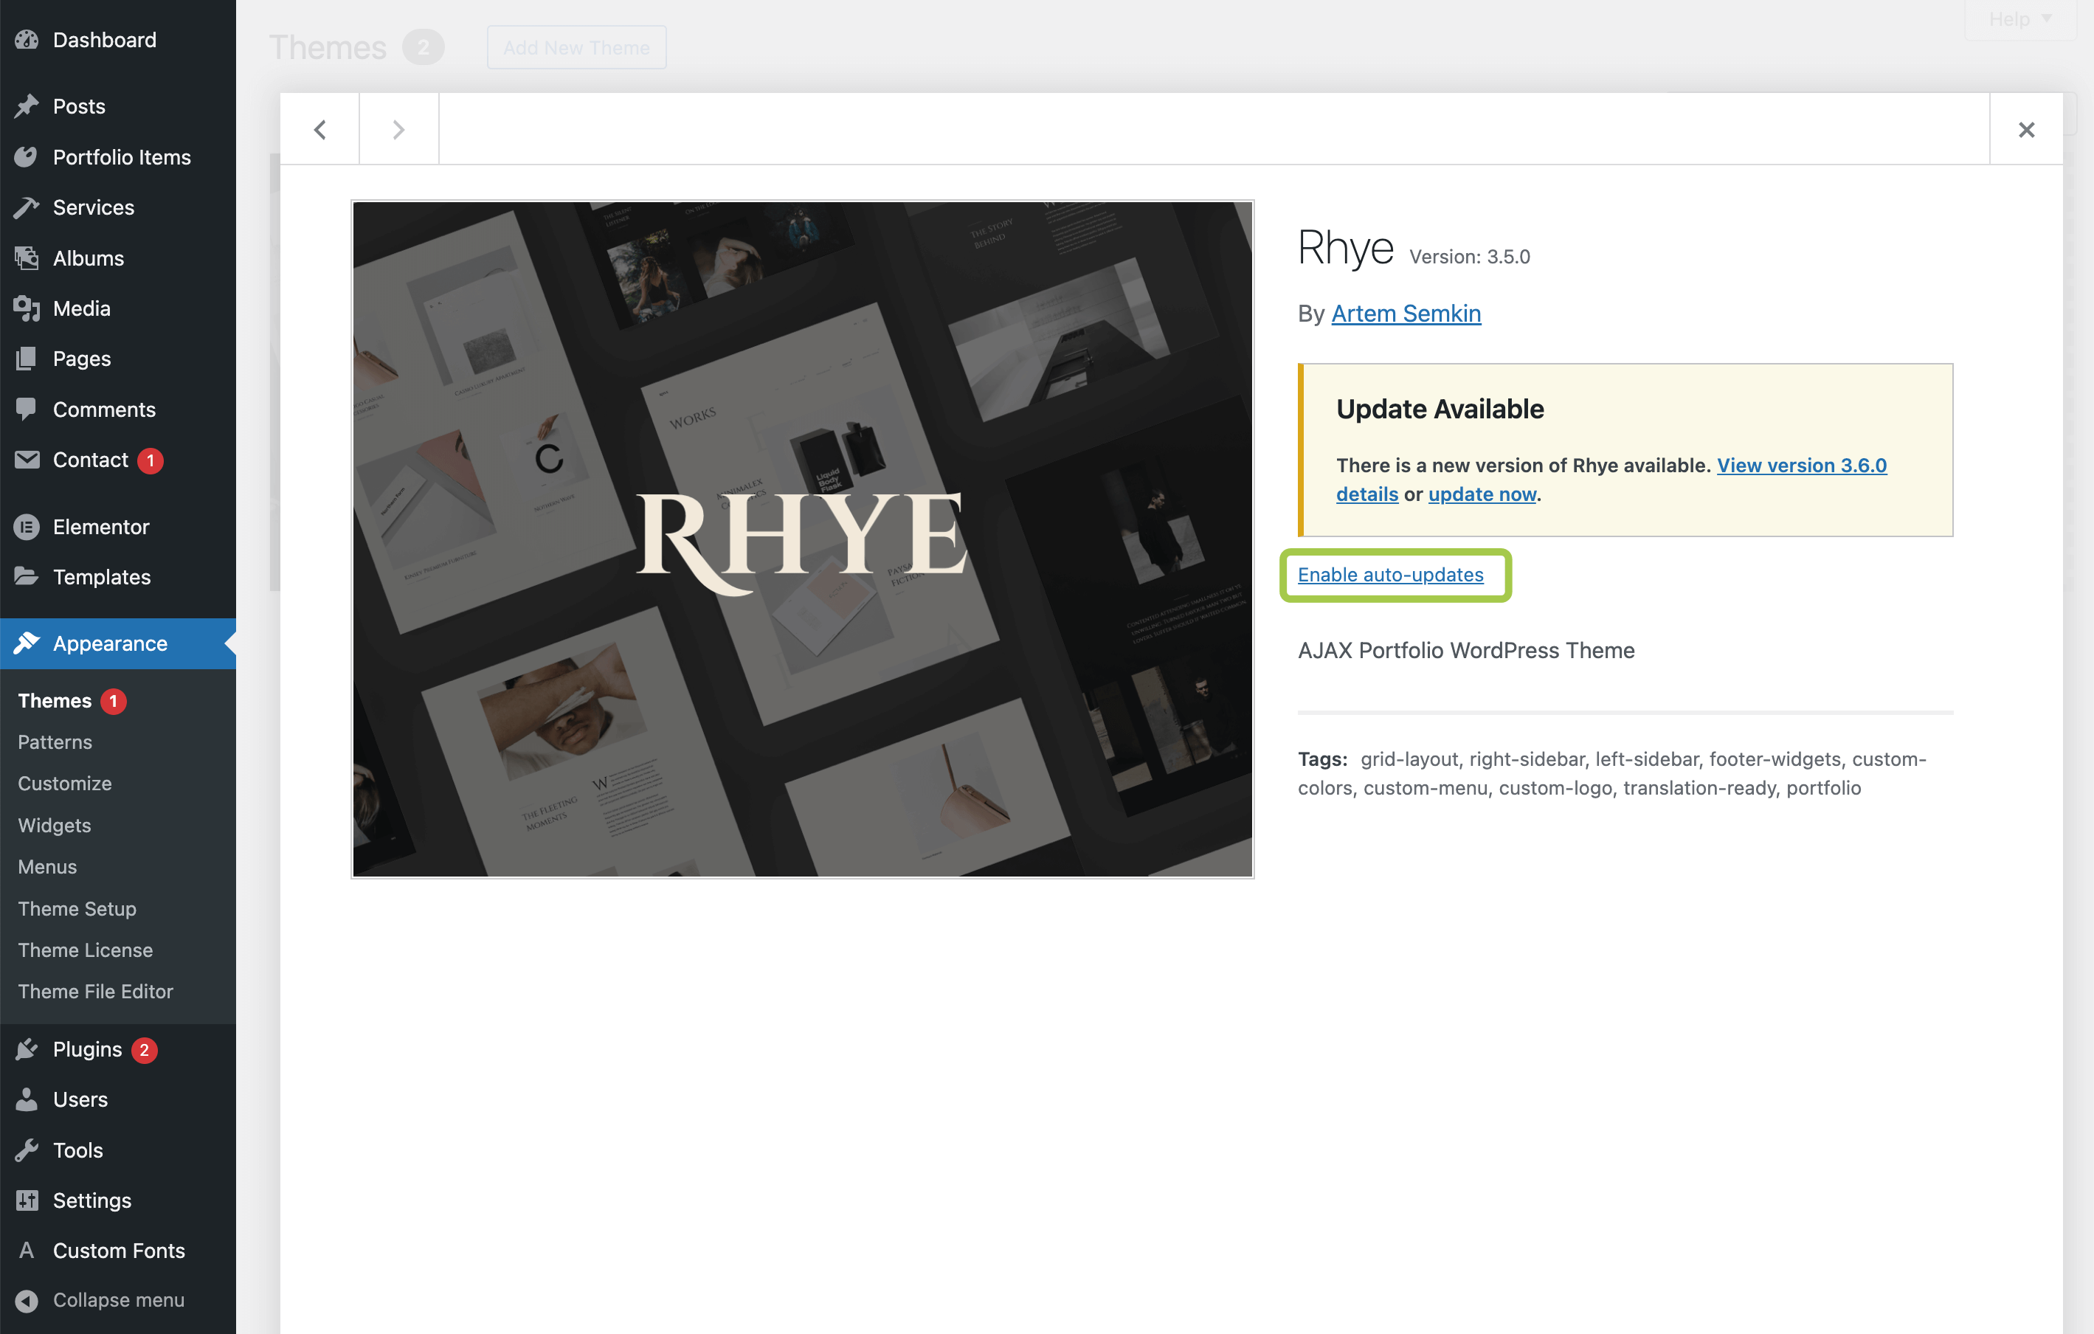Close the theme details overlay

click(2025, 130)
